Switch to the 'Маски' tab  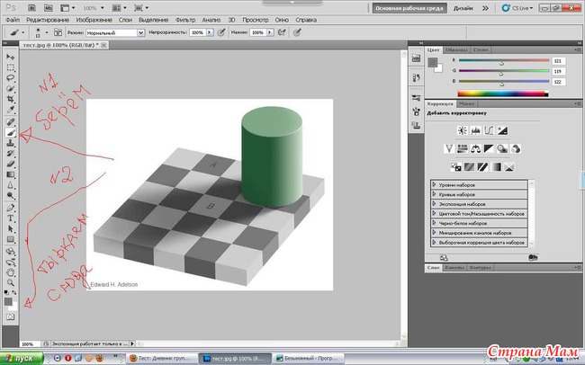466,103
